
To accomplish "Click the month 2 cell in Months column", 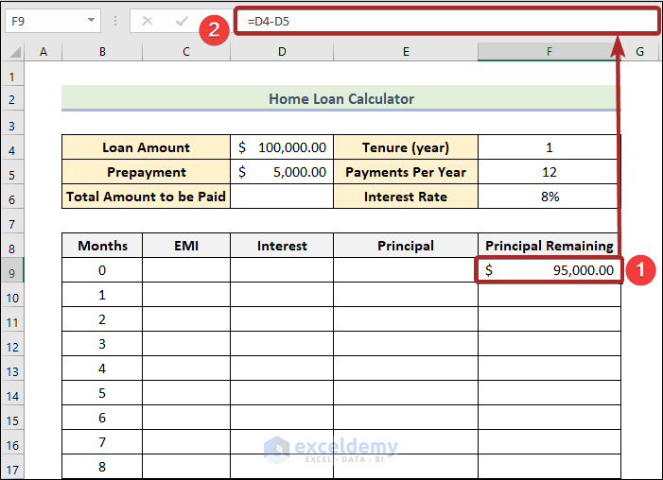I will pyautogui.click(x=102, y=319).
